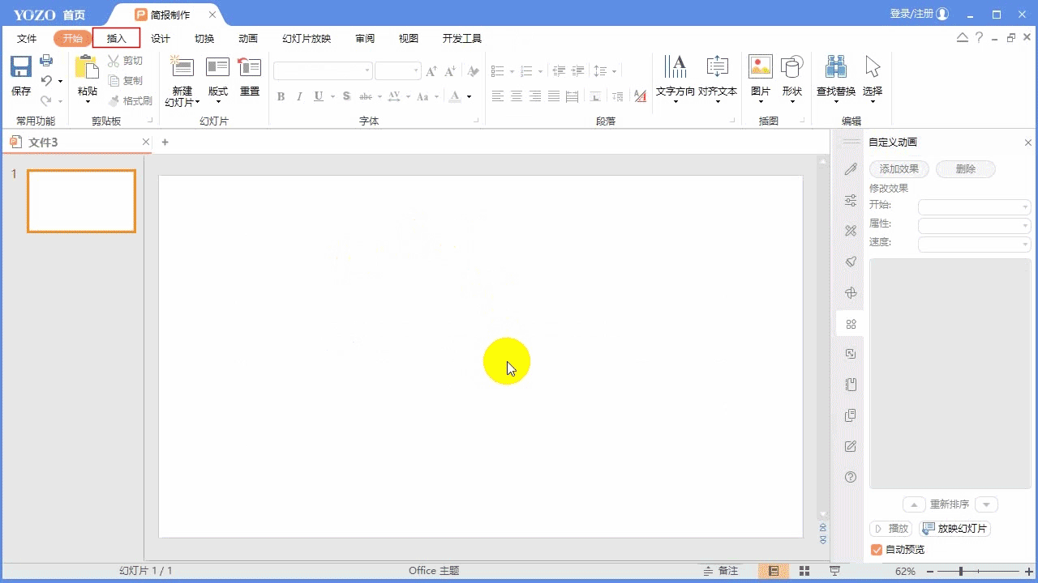The image size is (1038, 583).
Task: Click the 重置 (Reset) slide icon
Action: (250, 68)
